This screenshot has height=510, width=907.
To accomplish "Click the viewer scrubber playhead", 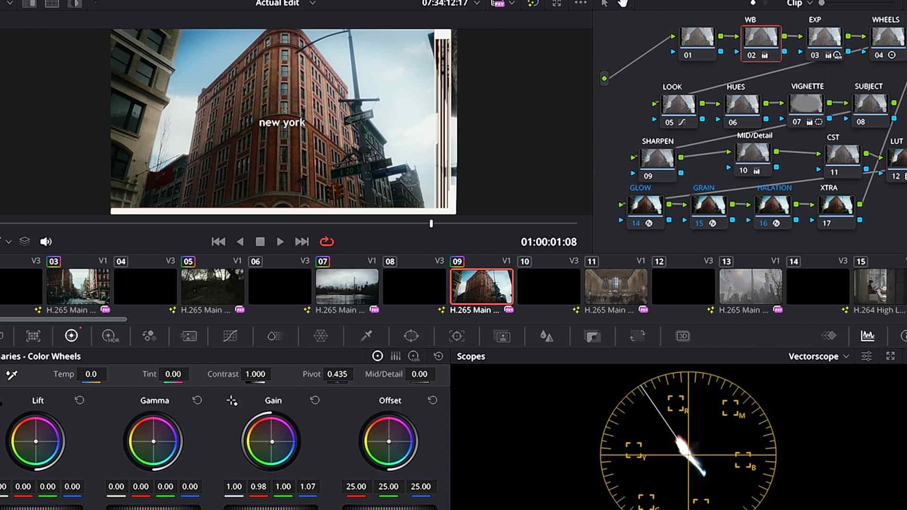I will pyautogui.click(x=431, y=223).
